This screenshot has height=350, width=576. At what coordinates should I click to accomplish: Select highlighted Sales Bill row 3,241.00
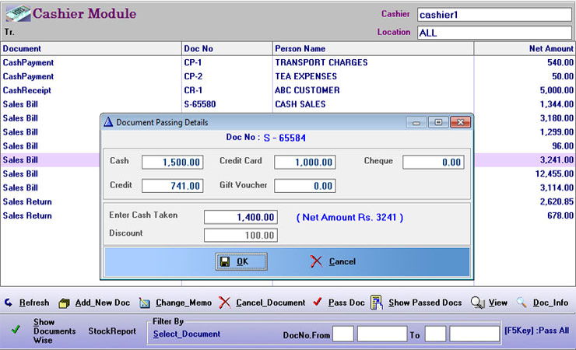click(x=50, y=160)
